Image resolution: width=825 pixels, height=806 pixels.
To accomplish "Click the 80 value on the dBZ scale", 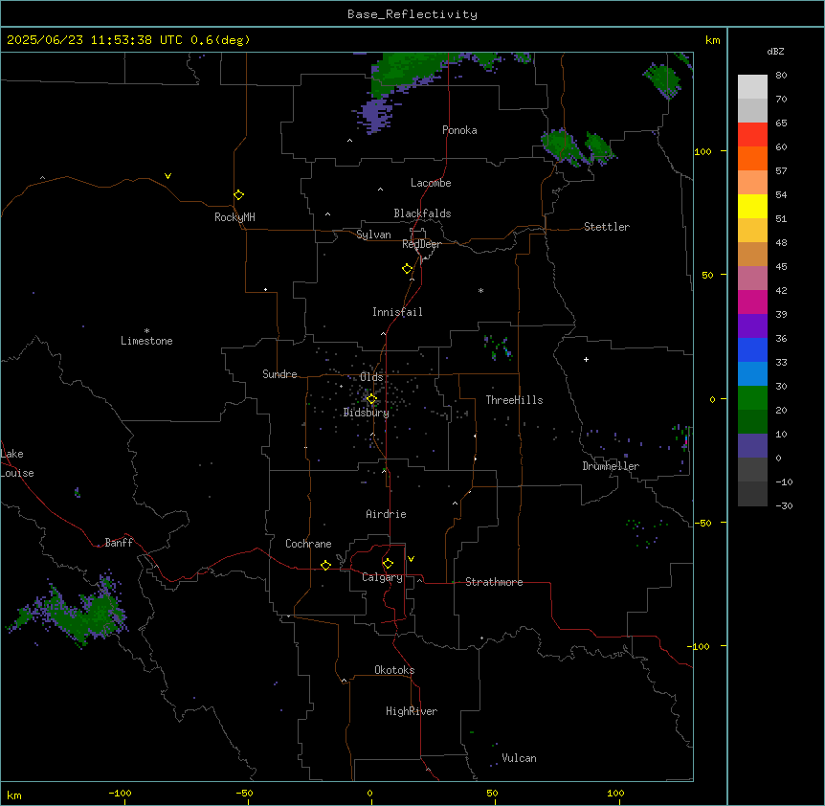I will click(x=781, y=76).
